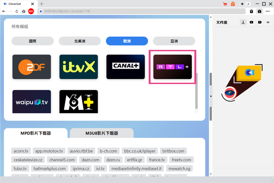Open the bag icon next to padlock
Screen dimensions: 274x183
(x=259, y=11)
